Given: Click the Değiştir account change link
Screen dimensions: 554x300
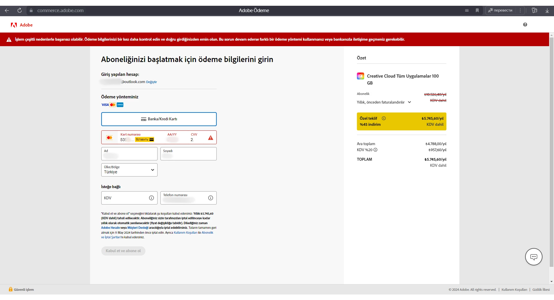Looking at the screenshot, I should (151, 82).
